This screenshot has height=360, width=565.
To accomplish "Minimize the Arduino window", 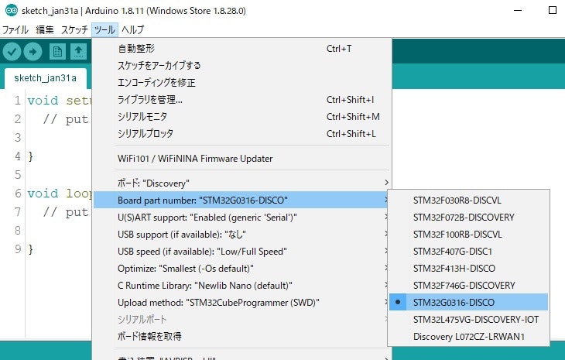I will tap(518, 10).
